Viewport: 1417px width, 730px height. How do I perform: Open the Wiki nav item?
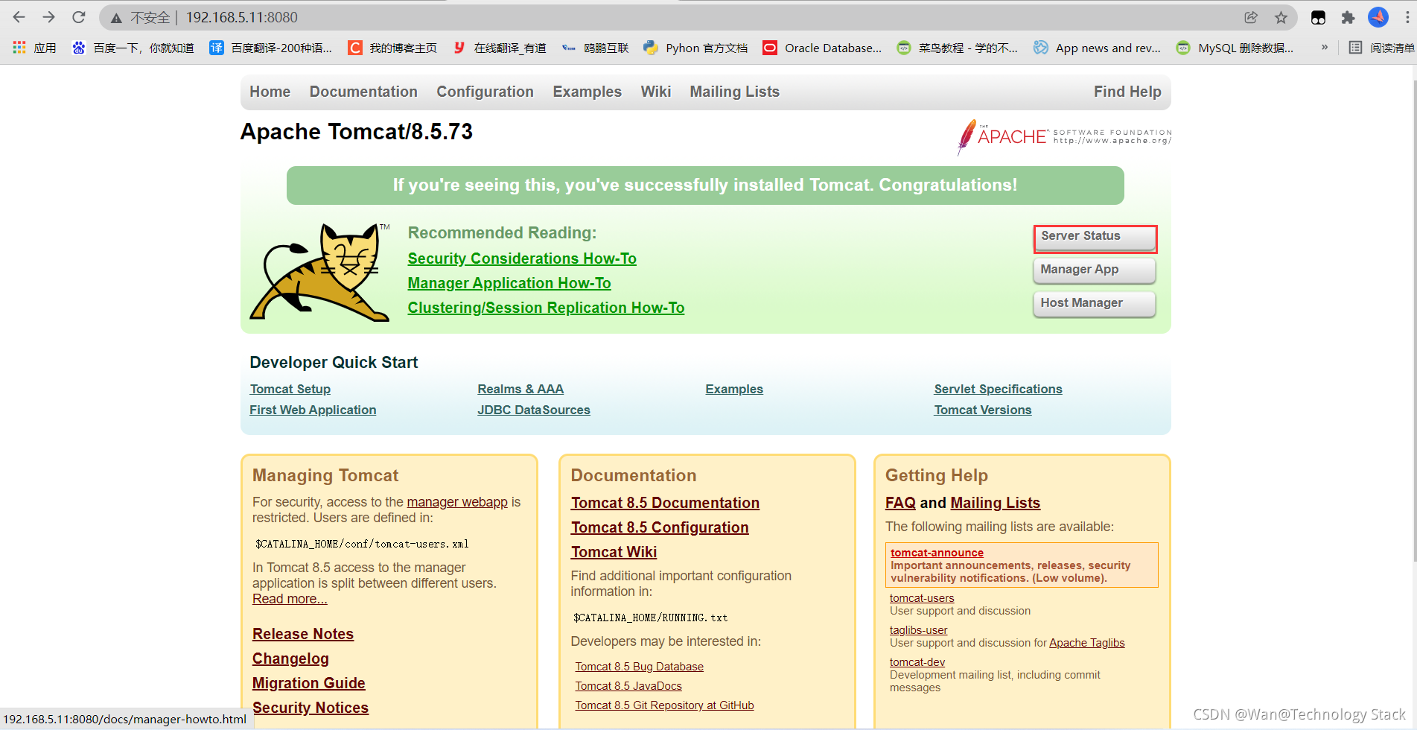pyautogui.click(x=656, y=92)
